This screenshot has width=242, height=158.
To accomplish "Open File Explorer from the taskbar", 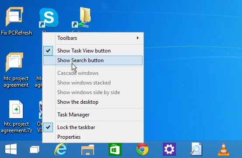I will [x=88, y=150].
